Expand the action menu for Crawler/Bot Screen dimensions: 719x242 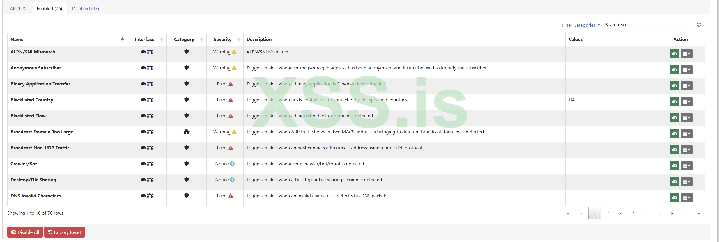(686, 166)
